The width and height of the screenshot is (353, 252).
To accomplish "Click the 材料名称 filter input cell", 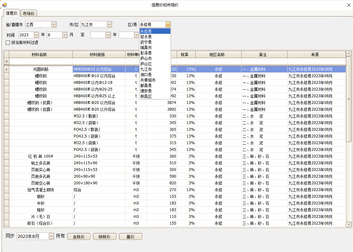I will 41,62.
